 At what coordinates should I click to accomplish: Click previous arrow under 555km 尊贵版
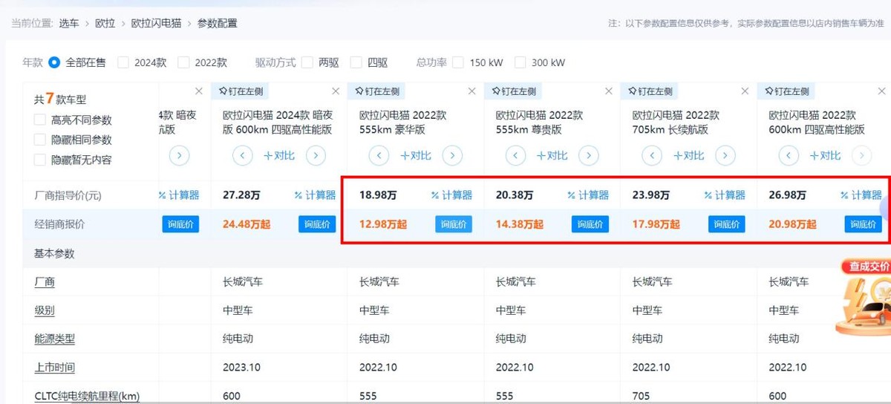coord(515,156)
